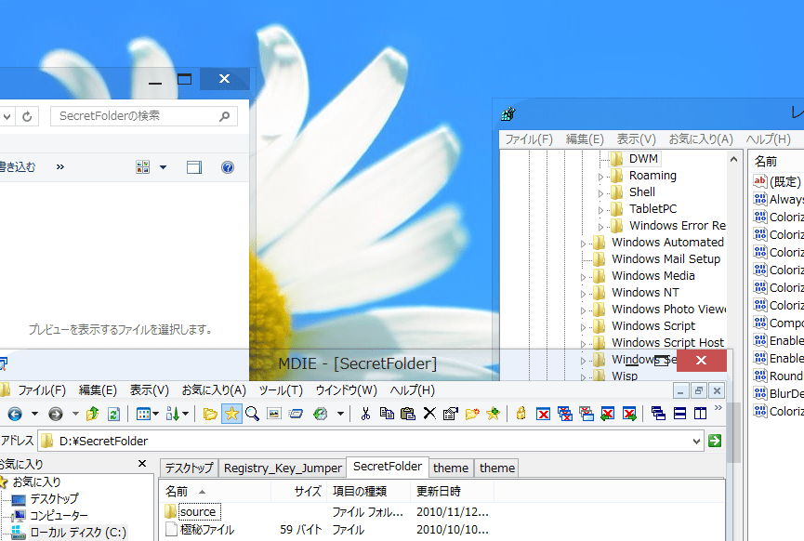The image size is (804, 541).
Task: Expand the Windows NT registry key
Action: pos(583,294)
